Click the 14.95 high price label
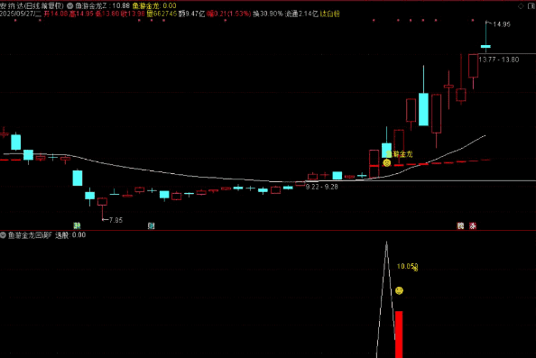The height and width of the screenshot is (358, 536). (502, 24)
